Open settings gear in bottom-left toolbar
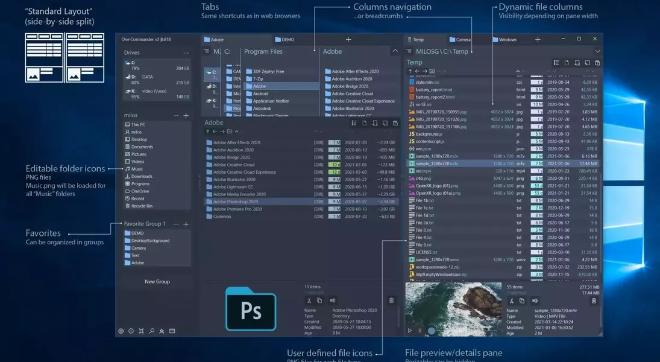The image size is (660, 362). (121, 331)
